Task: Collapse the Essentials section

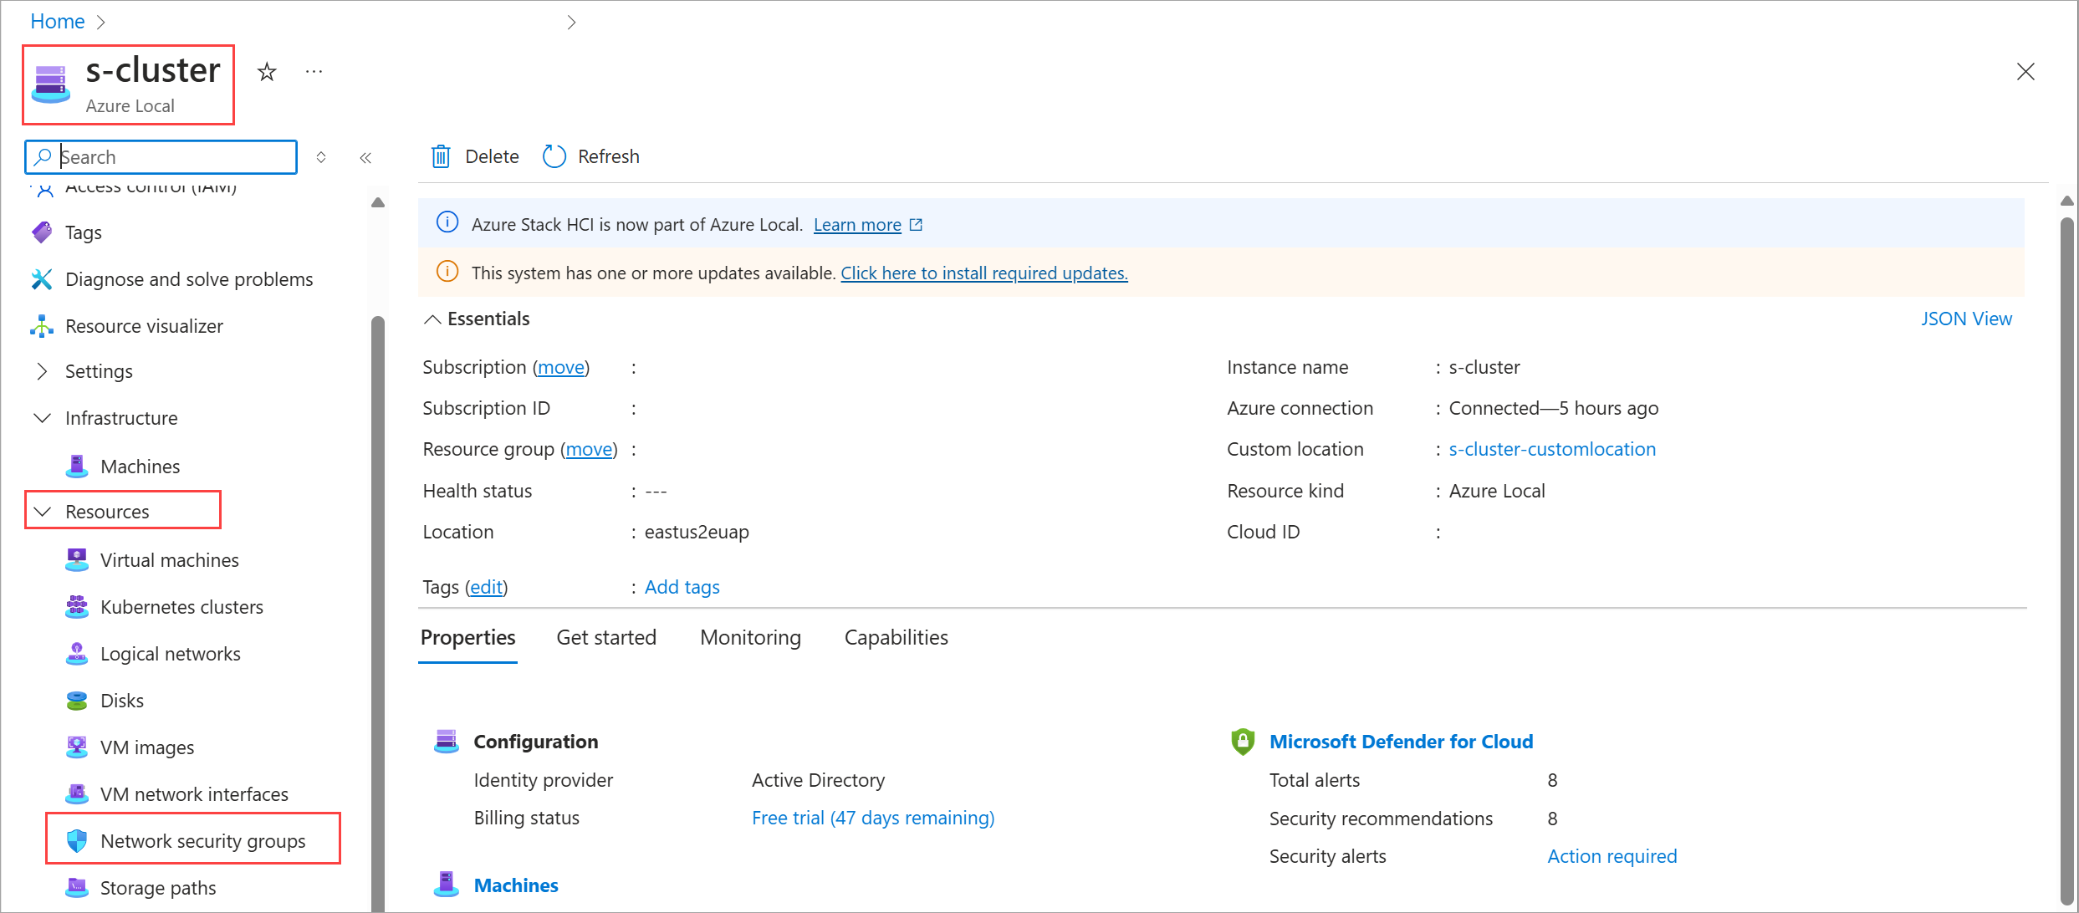Action: pos(432,319)
